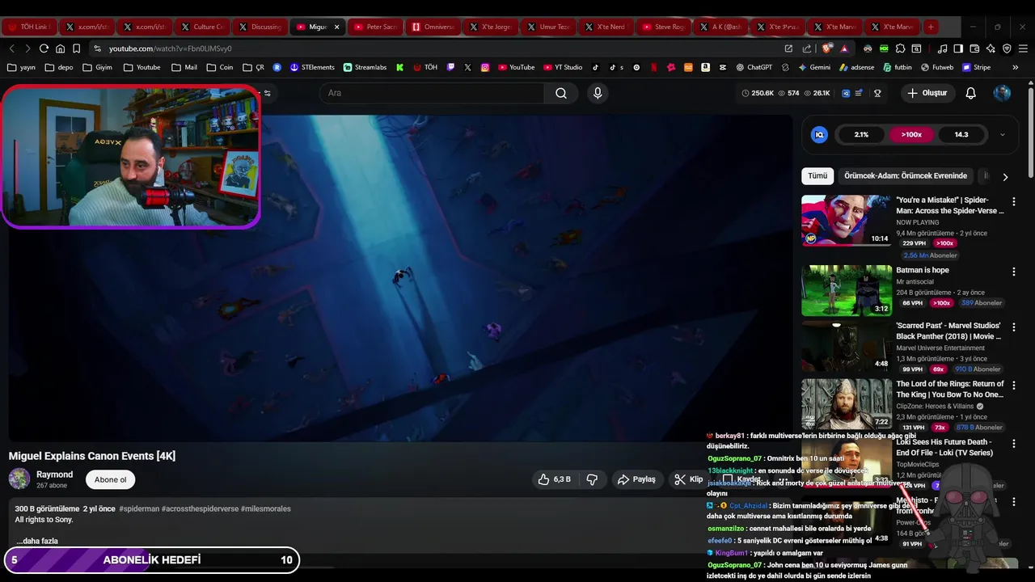Open the adsense bookmark

point(857,68)
